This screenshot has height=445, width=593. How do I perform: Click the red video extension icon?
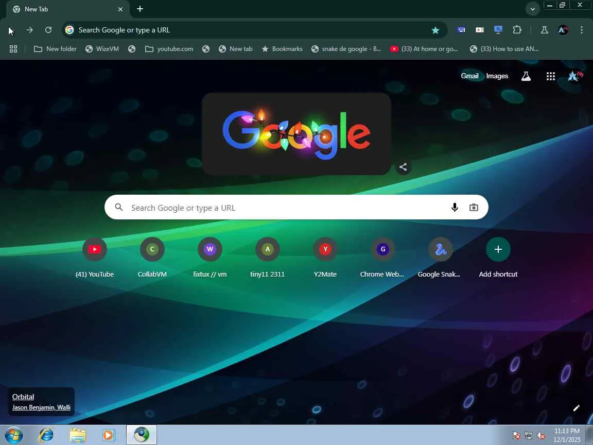(480, 30)
